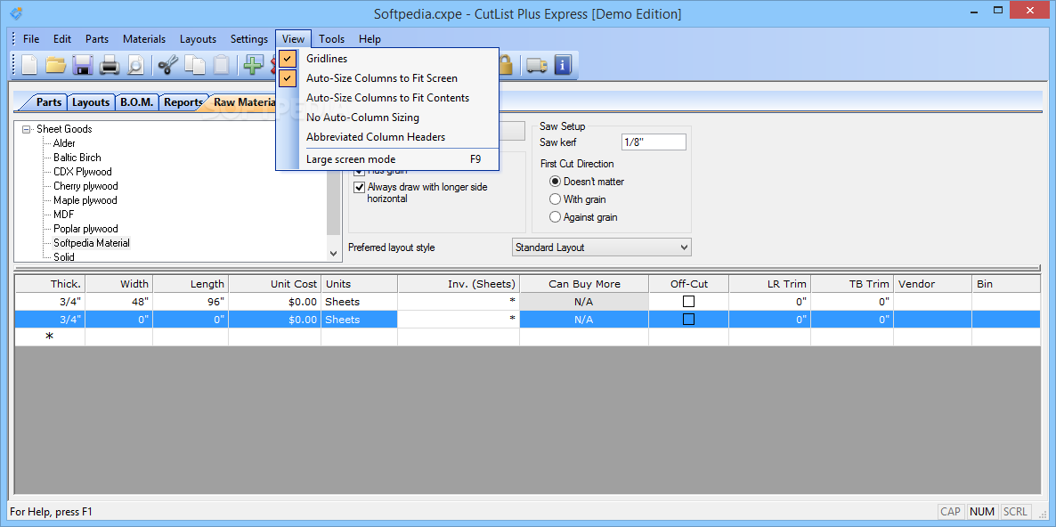This screenshot has width=1056, height=527.
Task: Open the Layouts menu
Action: pos(198,39)
